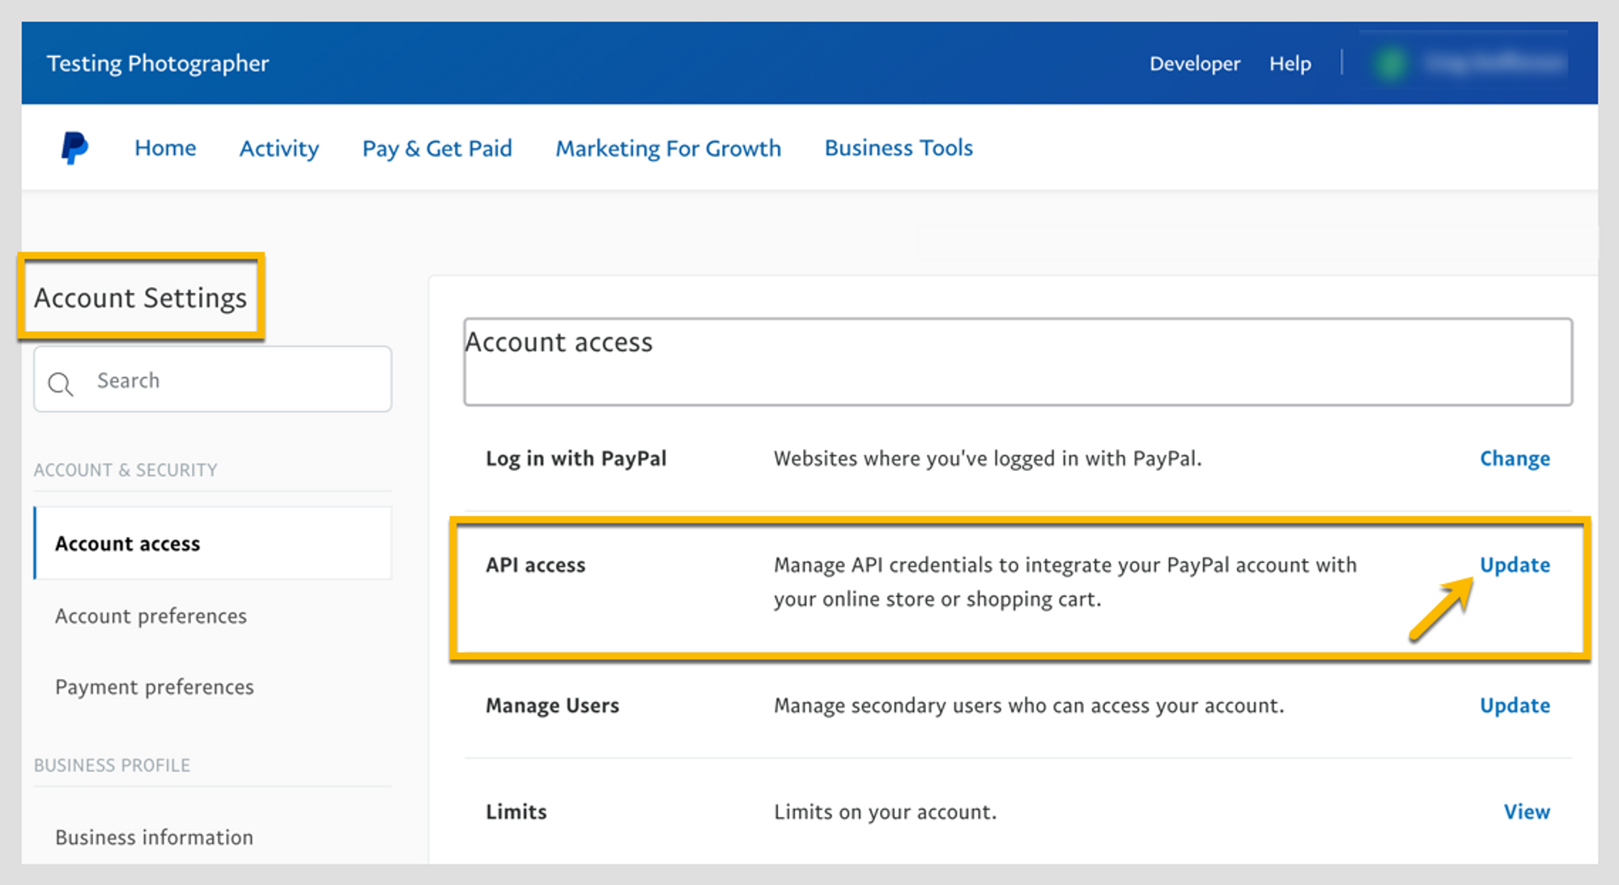The width and height of the screenshot is (1619, 885).
Task: Click the API access row label
Action: coord(535,565)
